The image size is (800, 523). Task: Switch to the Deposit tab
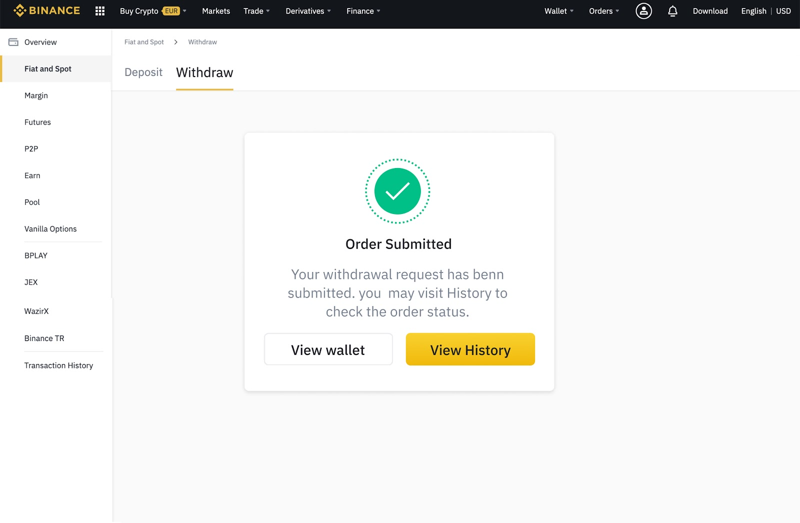point(143,72)
